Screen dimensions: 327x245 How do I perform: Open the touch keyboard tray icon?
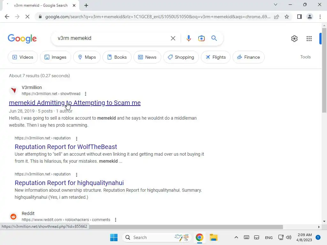pyautogui.click(x=246, y=237)
